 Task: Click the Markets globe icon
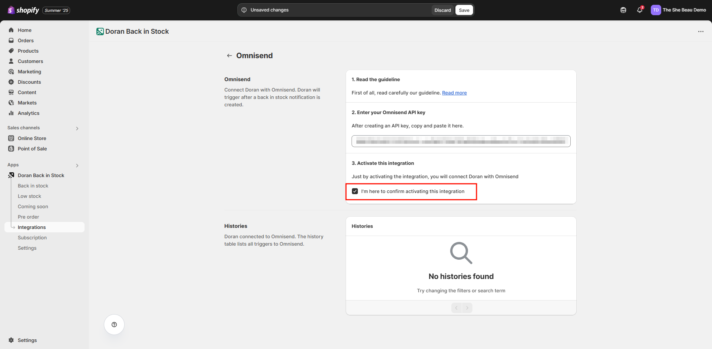coord(11,103)
